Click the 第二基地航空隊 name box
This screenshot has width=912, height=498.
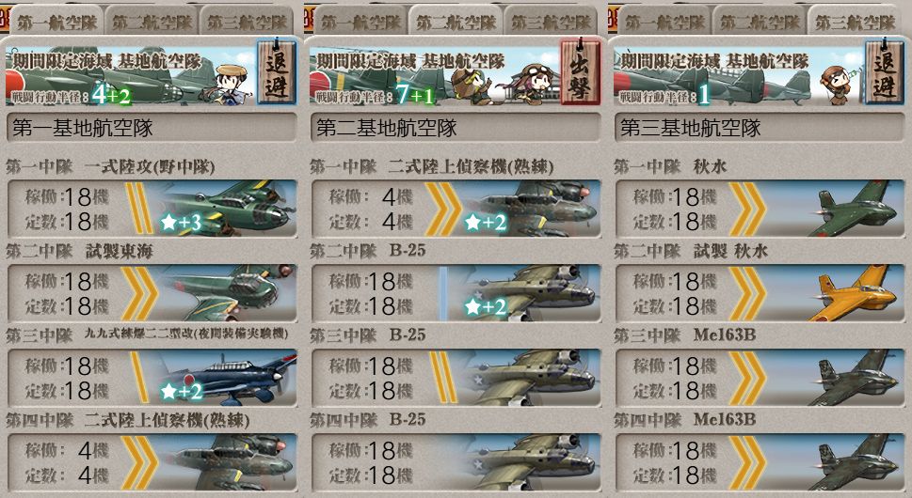[x=456, y=129]
